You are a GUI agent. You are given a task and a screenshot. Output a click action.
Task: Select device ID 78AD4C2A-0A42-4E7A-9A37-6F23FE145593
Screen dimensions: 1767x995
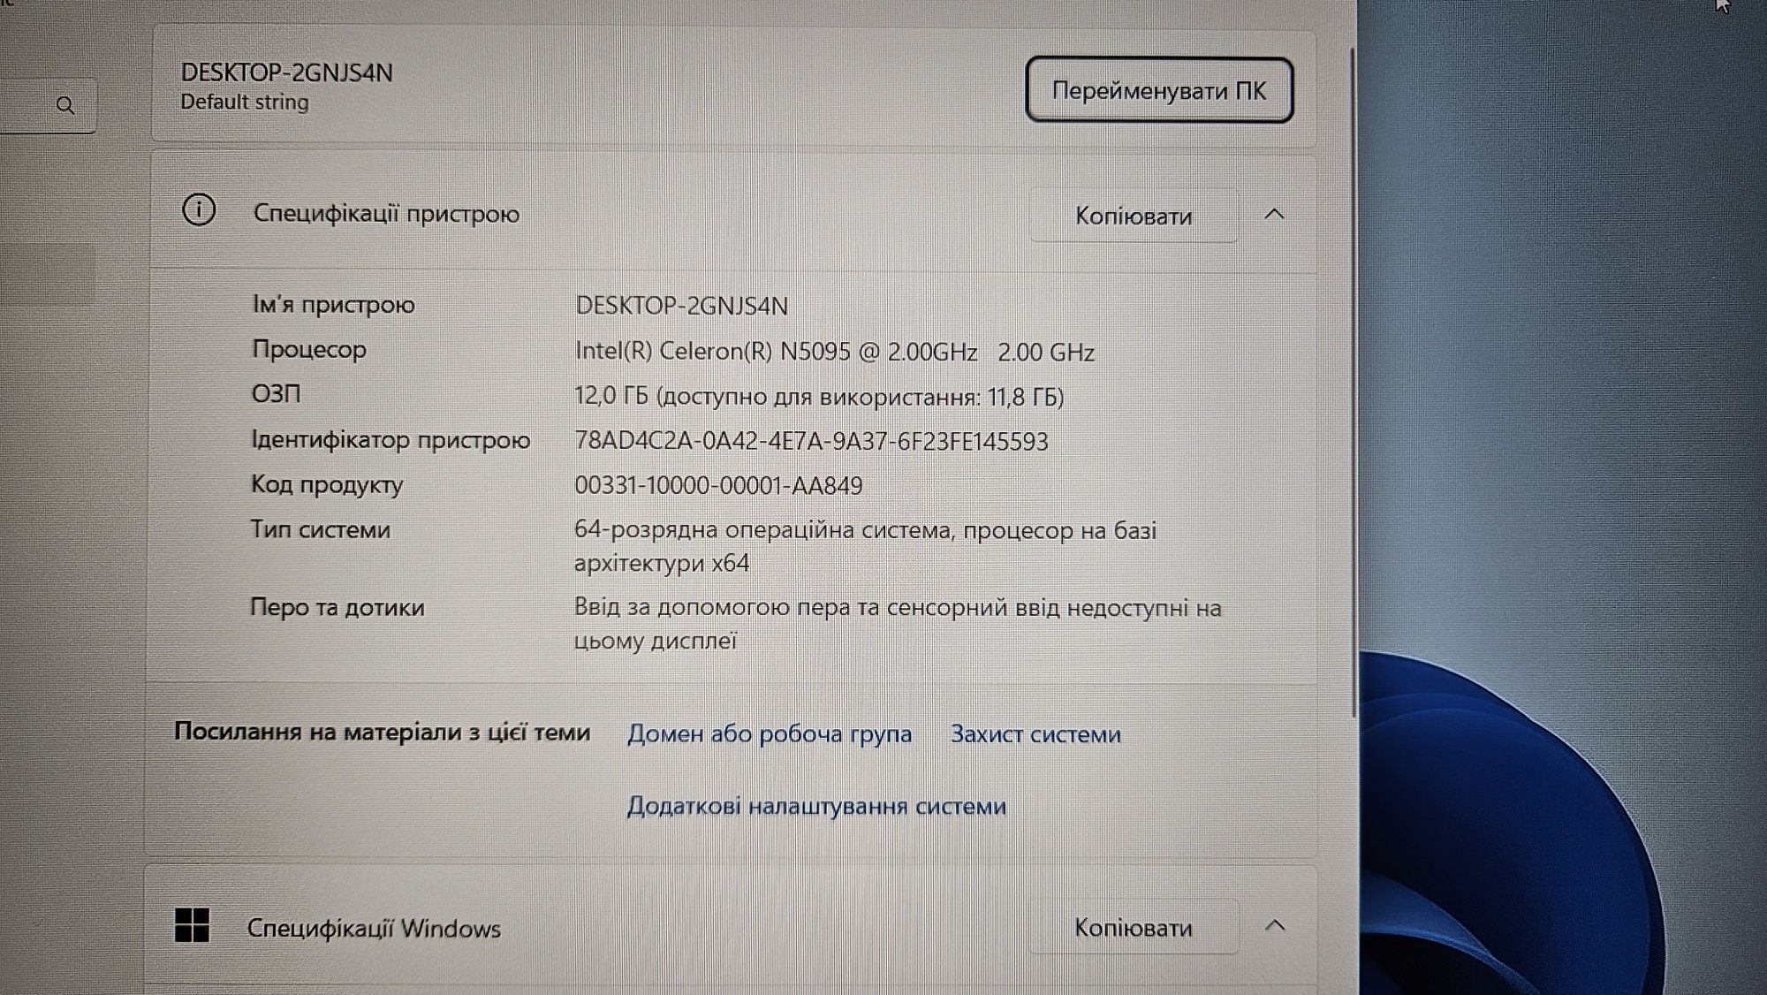pos(811,441)
